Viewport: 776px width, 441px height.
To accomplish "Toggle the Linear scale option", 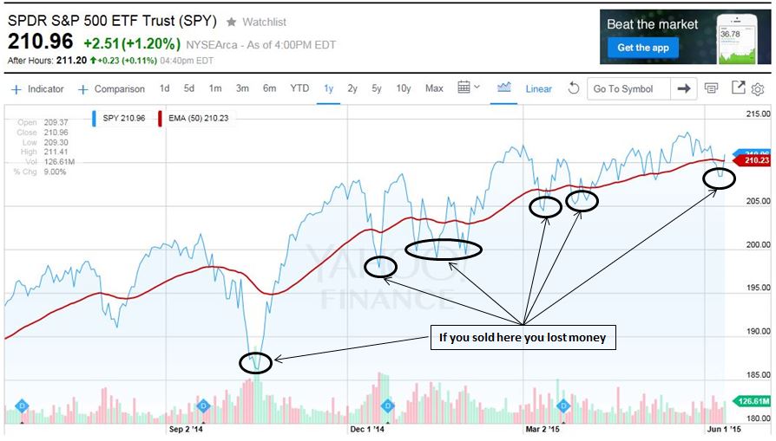I will pyautogui.click(x=539, y=88).
